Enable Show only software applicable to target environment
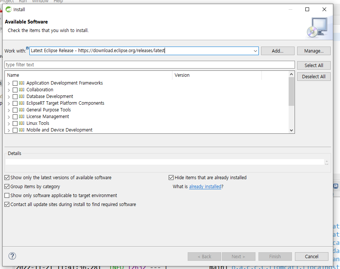This screenshot has width=340, height=269. pyautogui.click(x=7, y=195)
